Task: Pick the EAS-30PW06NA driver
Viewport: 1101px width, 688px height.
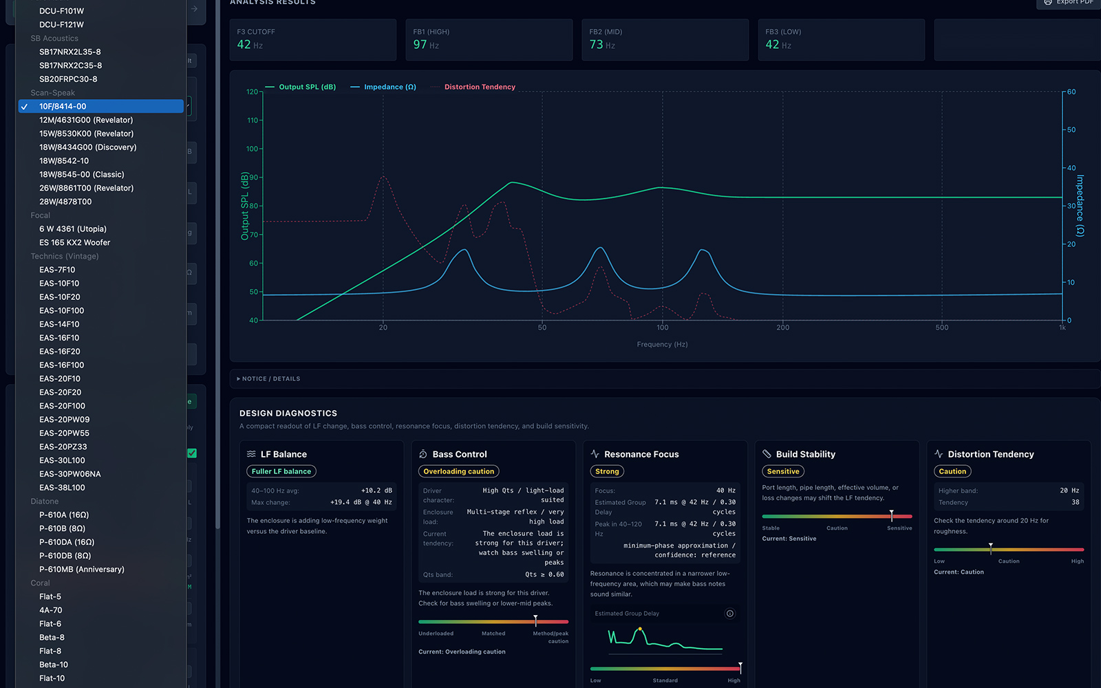Action: pyautogui.click(x=101, y=474)
